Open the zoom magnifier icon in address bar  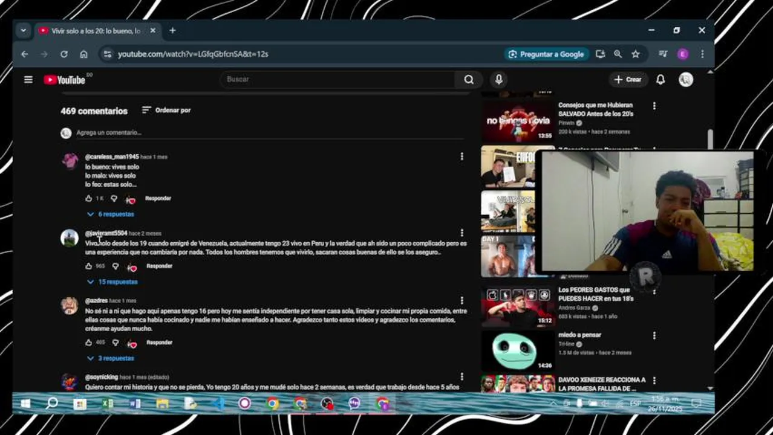point(618,54)
